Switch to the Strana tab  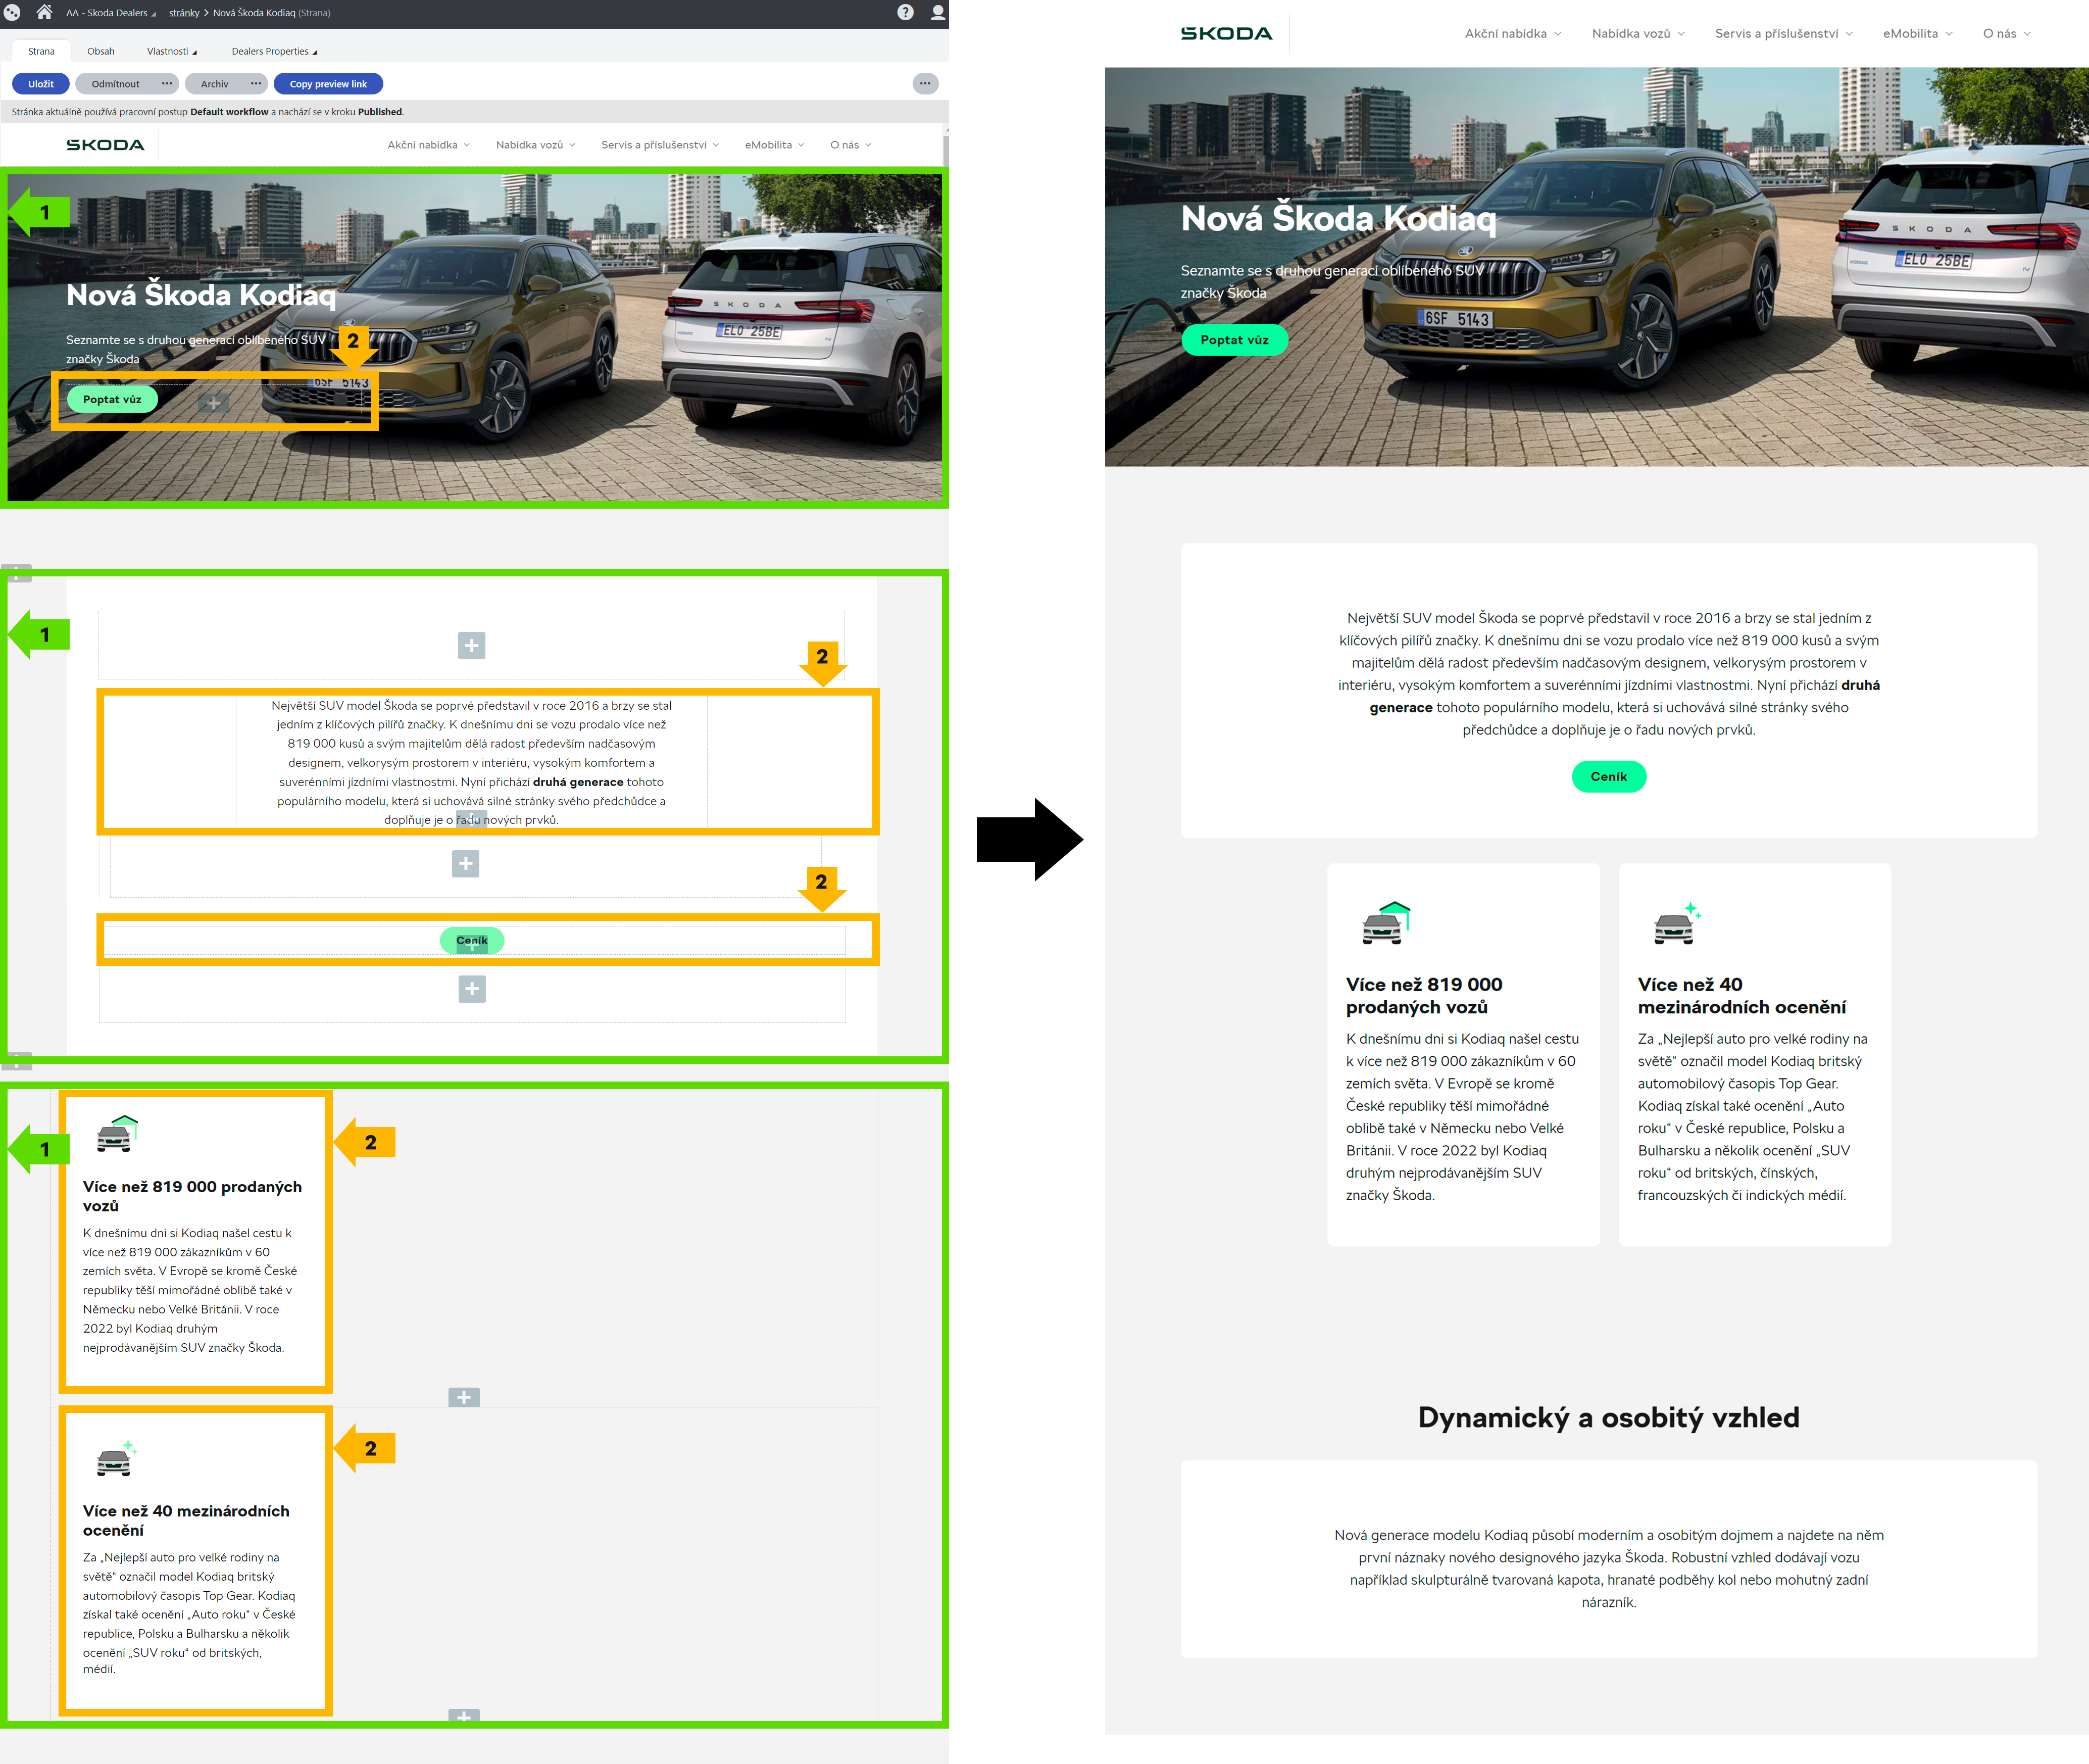pyautogui.click(x=41, y=51)
